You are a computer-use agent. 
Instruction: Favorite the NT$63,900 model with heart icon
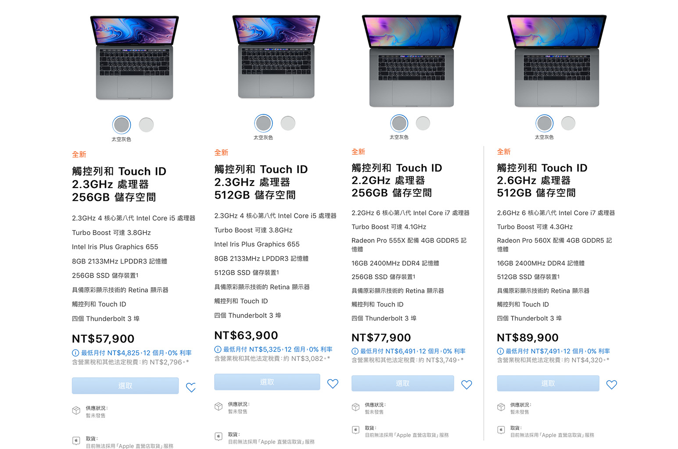333,384
